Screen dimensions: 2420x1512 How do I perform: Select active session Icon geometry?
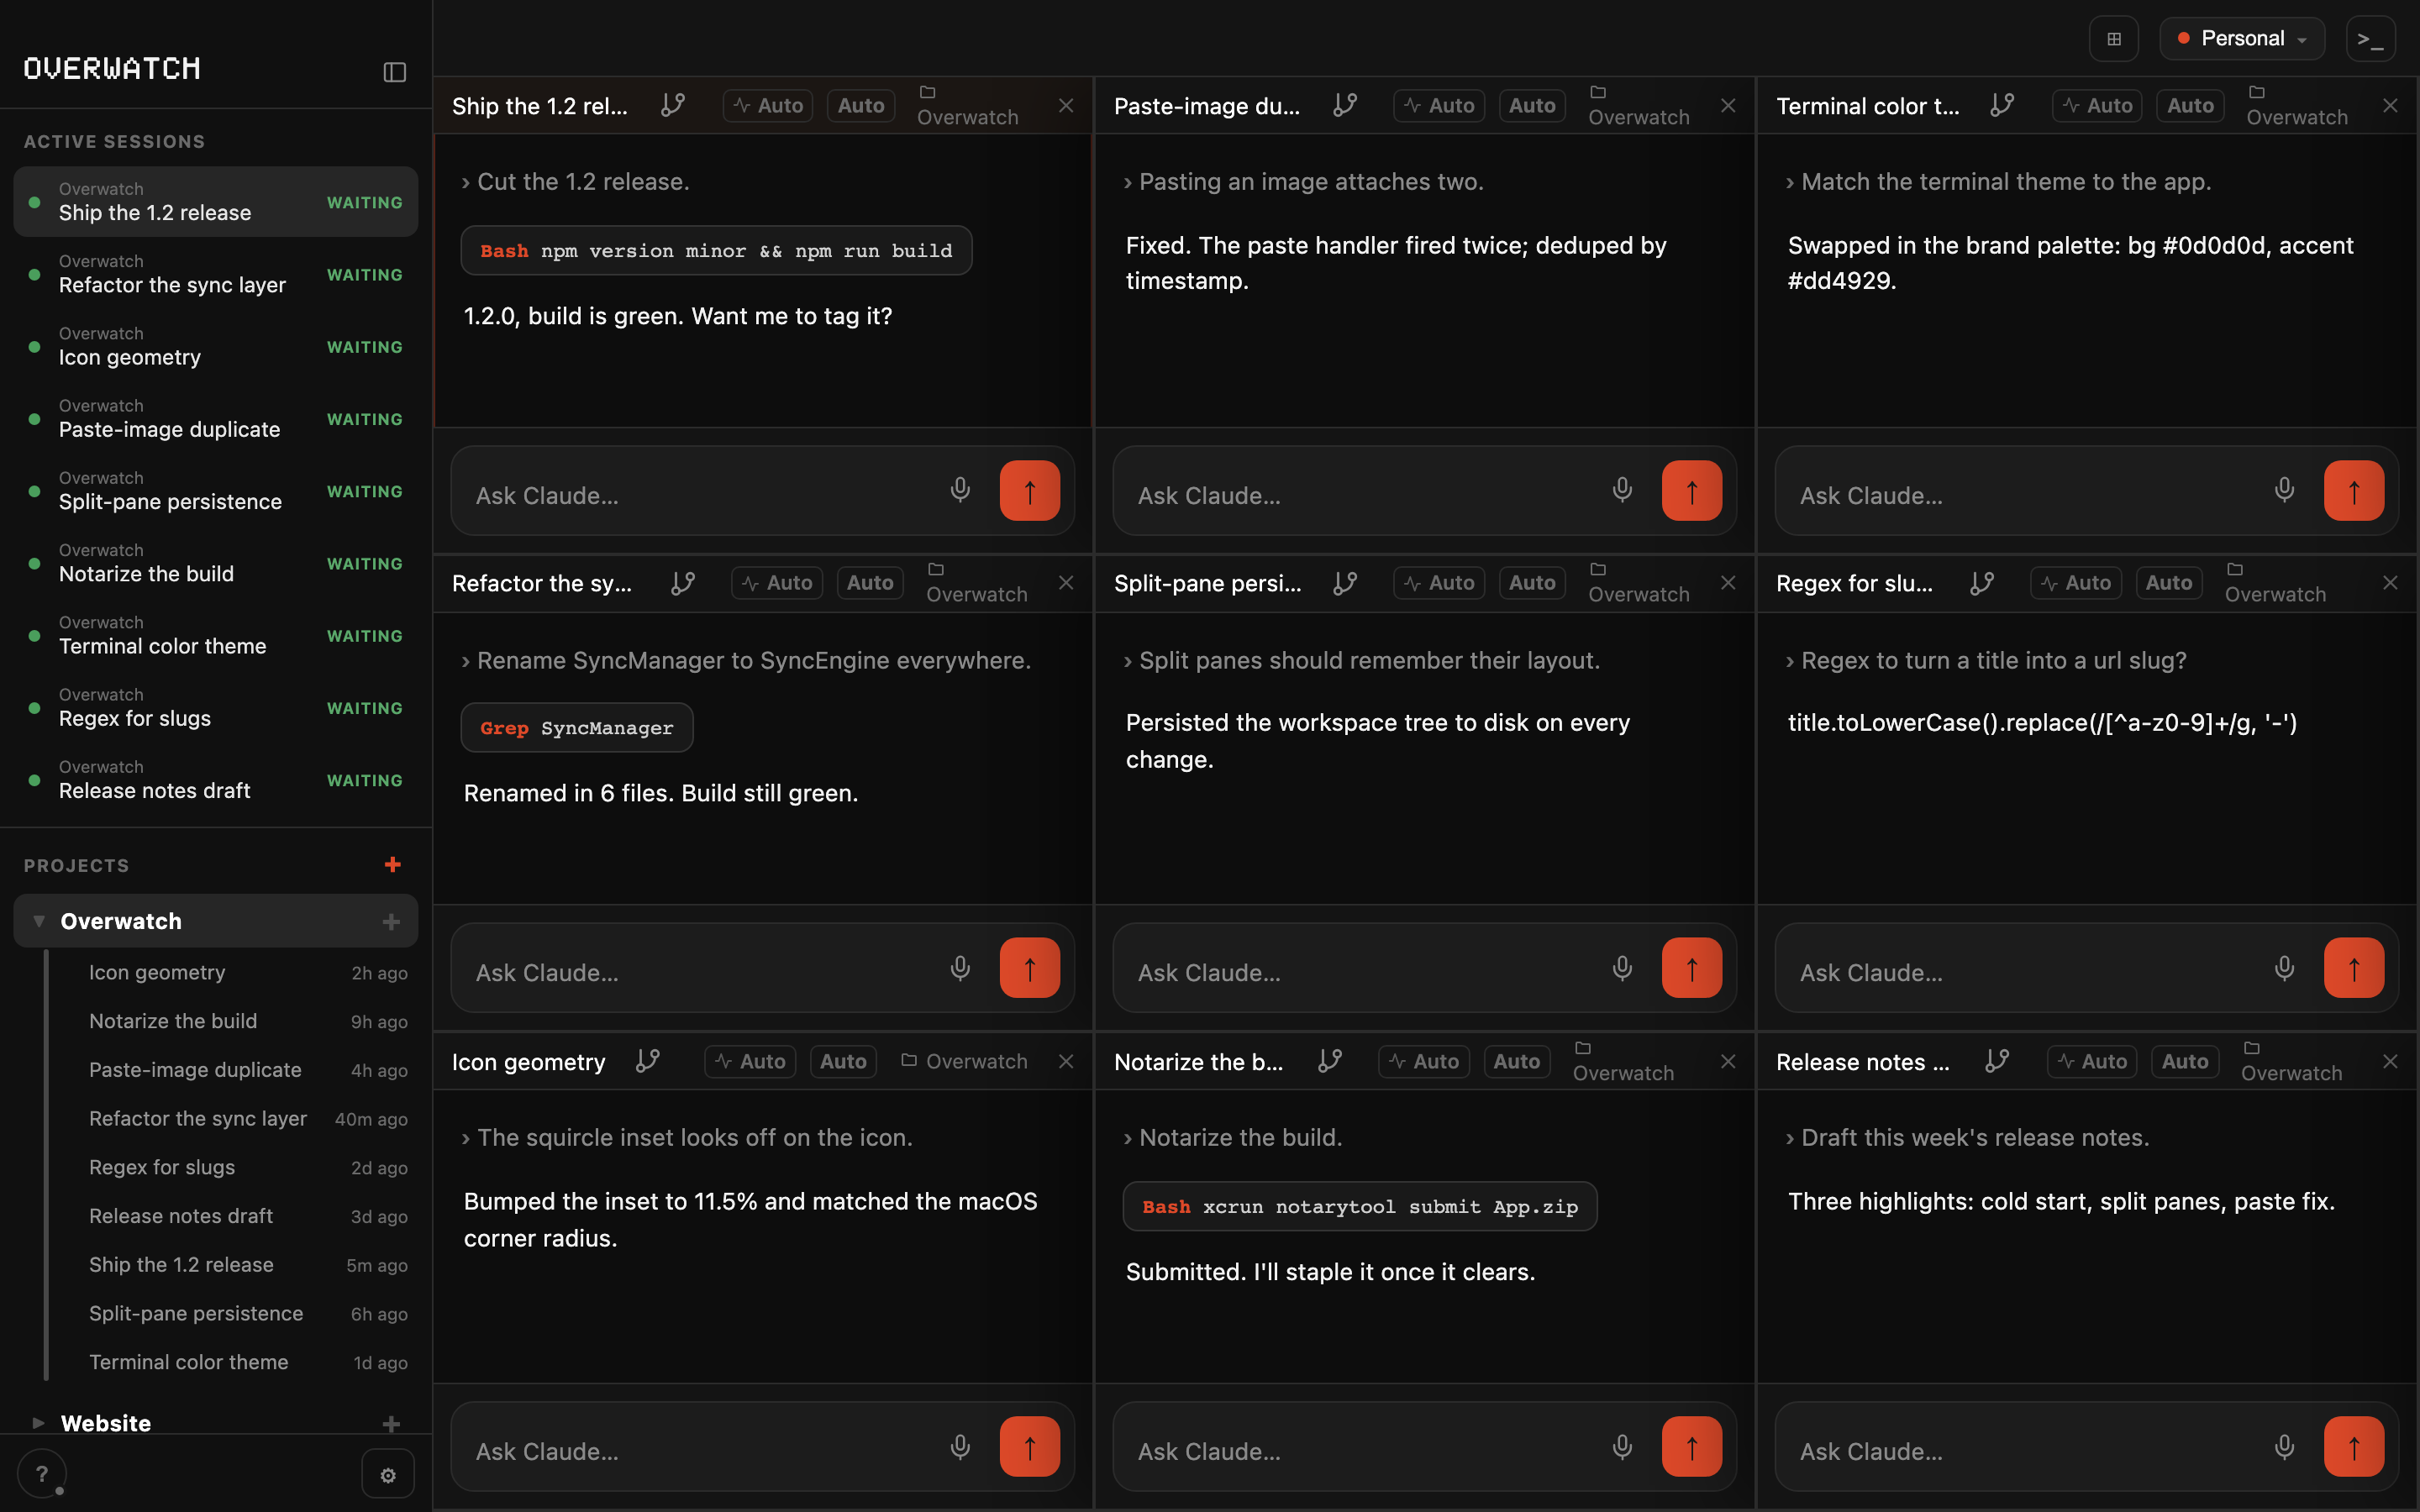[216, 346]
